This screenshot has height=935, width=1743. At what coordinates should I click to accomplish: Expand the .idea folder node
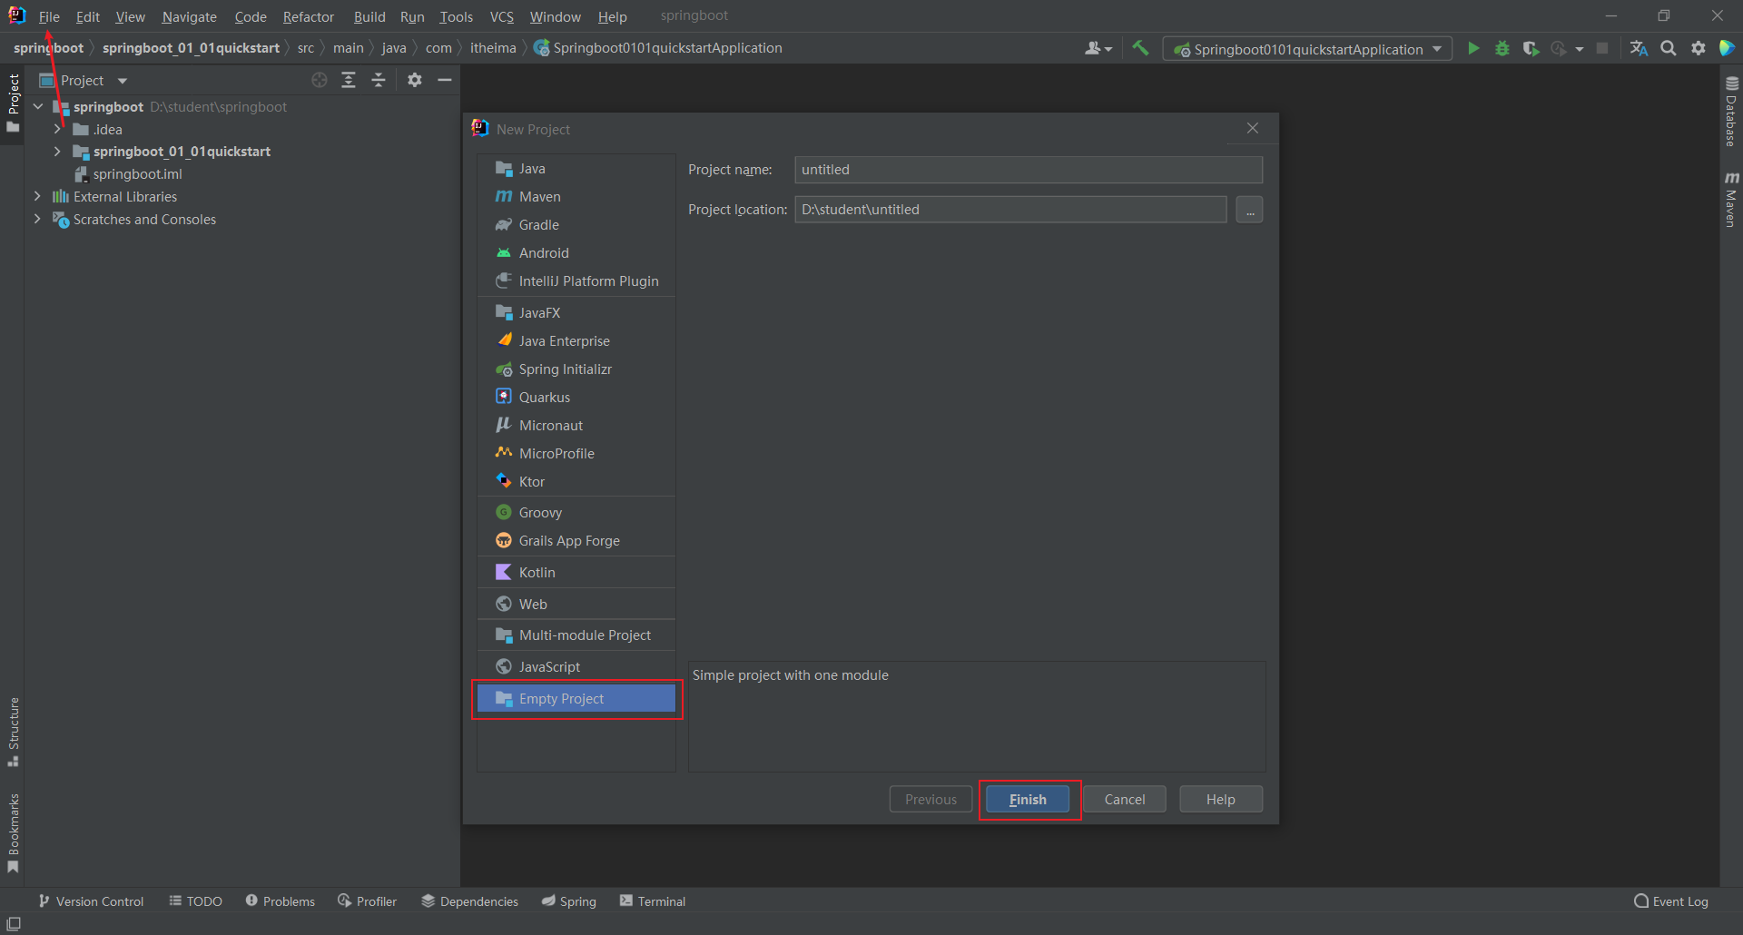pyautogui.click(x=57, y=129)
